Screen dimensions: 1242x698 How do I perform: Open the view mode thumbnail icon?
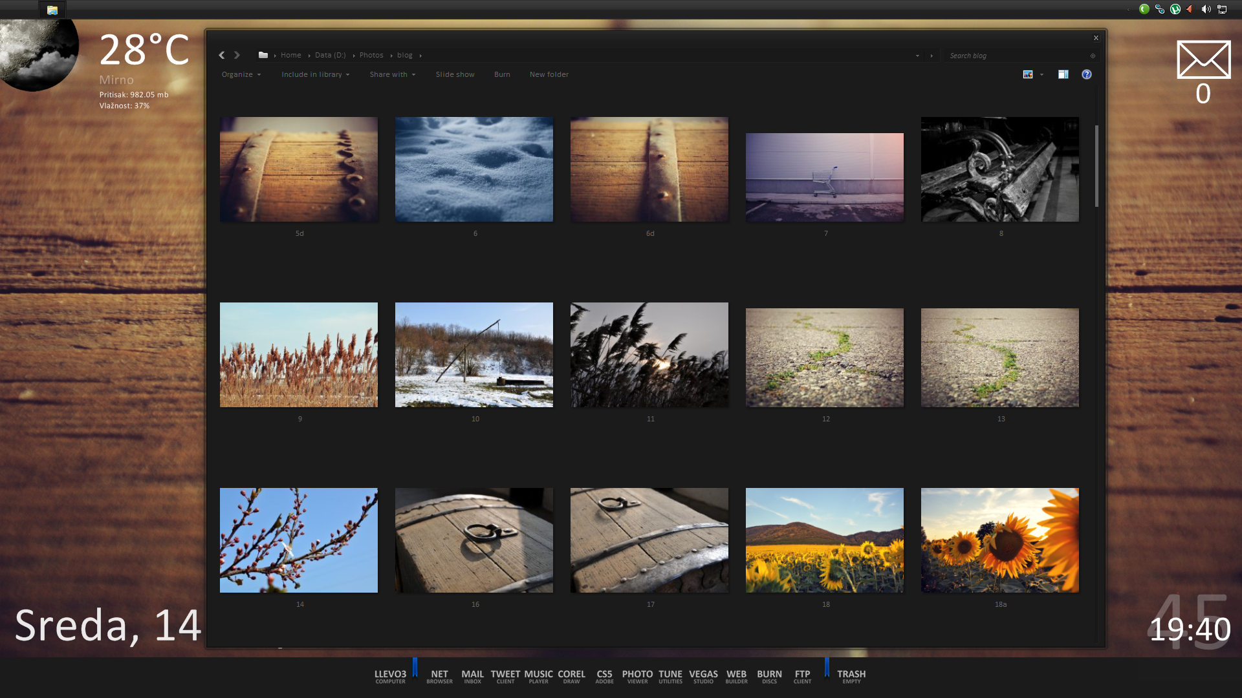[x=1028, y=74]
